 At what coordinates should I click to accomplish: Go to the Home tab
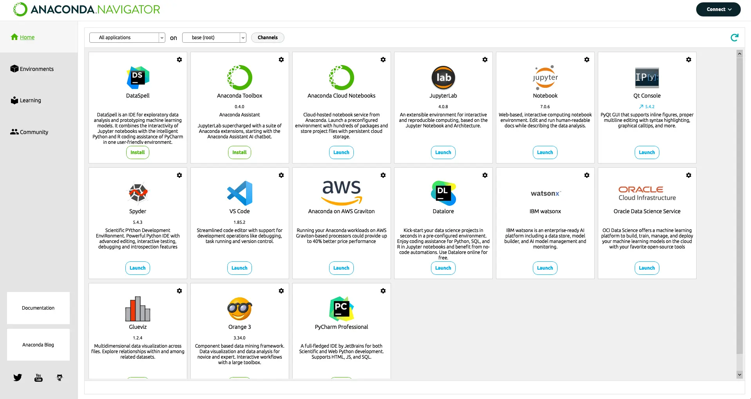coord(23,37)
